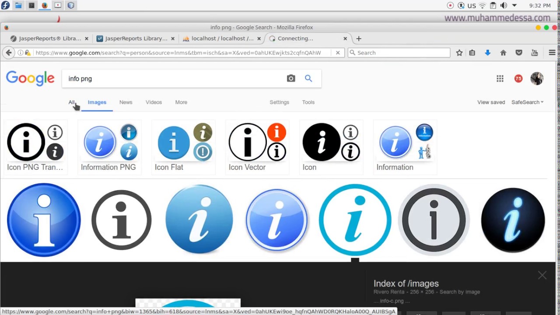Image resolution: width=560 pixels, height=315 pixels.
Task: Open the Fedora applications menu
Action: [5, 5]
